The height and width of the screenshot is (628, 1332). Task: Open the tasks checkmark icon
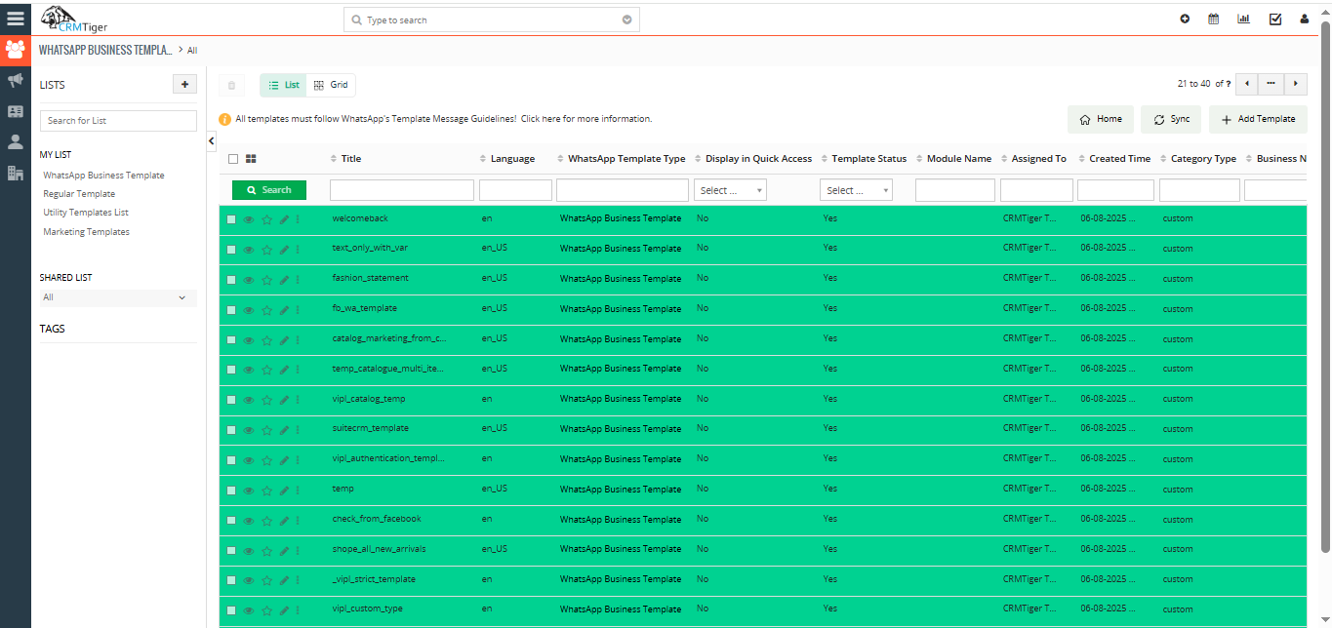coord(1274,19)
